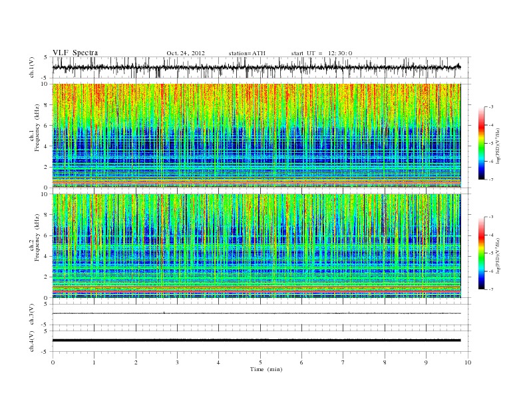Click time axis tick label "6"
The image size is (527, 407).
tap(301, 362)
